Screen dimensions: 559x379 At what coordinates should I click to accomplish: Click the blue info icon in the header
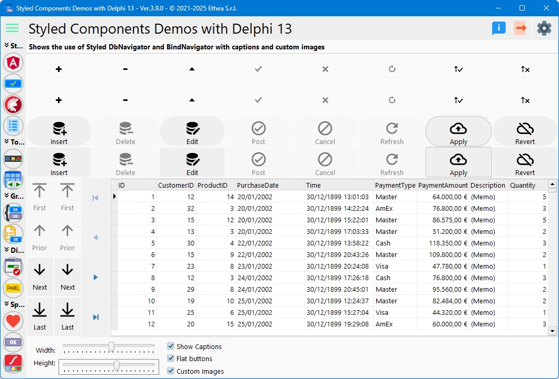point(498,28)
